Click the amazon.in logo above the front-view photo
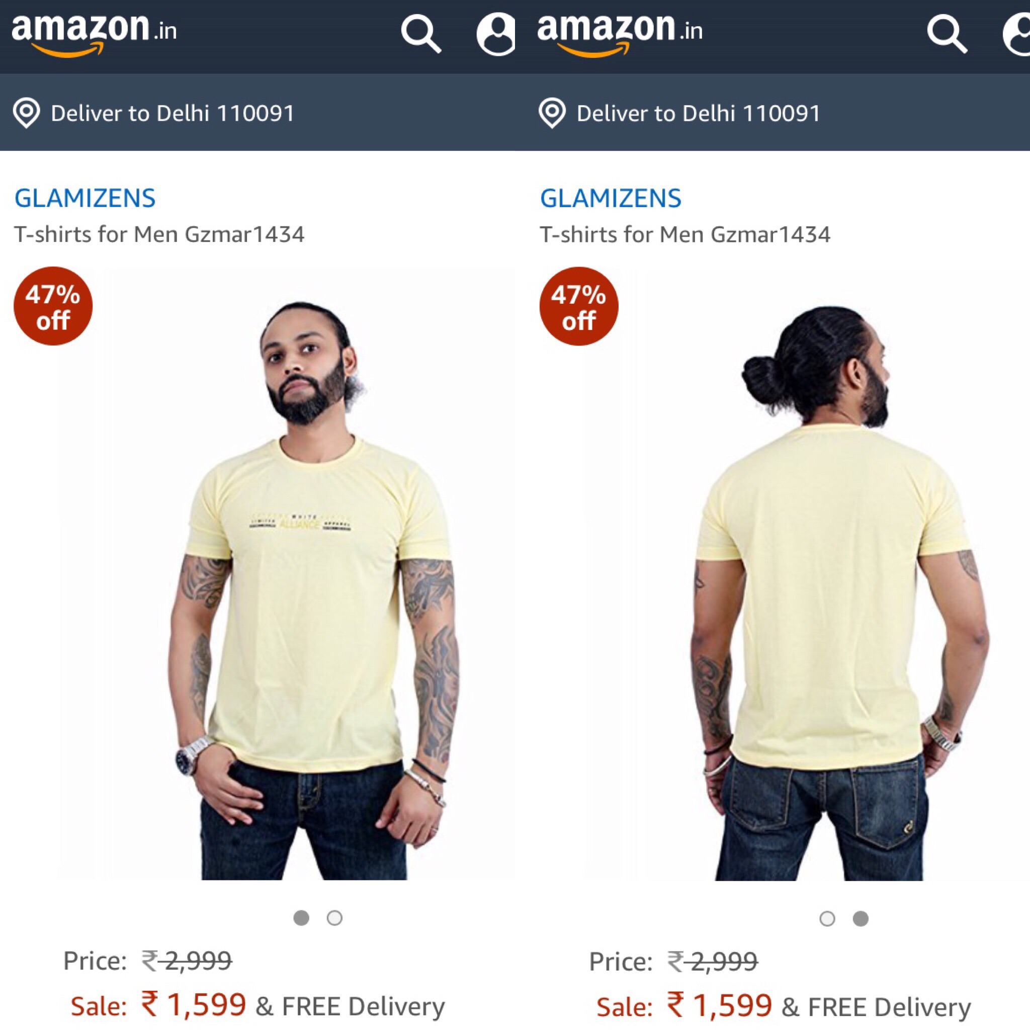This screenshot has height=1030, width=1030. tap(95, 33)
